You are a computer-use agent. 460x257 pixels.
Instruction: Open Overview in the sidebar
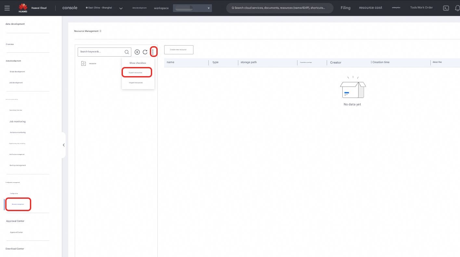(x=10, y=44)
